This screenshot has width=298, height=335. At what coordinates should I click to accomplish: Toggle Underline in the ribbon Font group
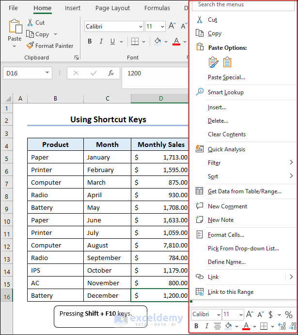click(112, 41)
